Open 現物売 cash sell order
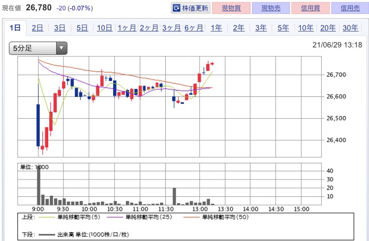 coord(271,8)
